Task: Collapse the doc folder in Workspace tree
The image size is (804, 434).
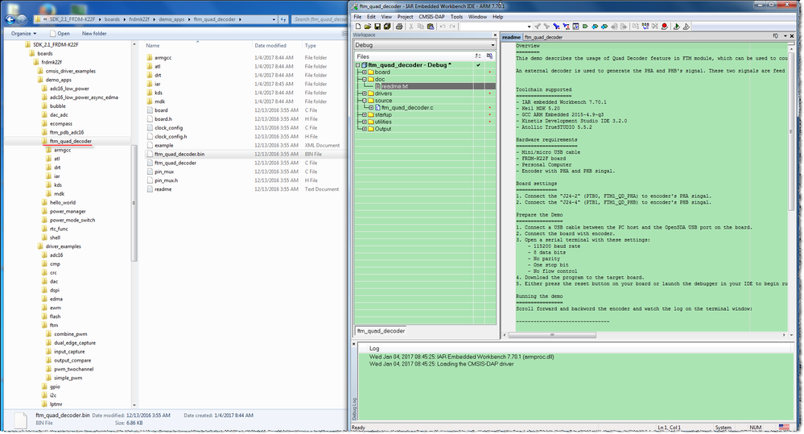Action: tap(365, 80)
